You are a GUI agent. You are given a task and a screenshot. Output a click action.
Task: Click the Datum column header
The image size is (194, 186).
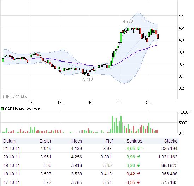pyautogui.click(x=10, y=141)
